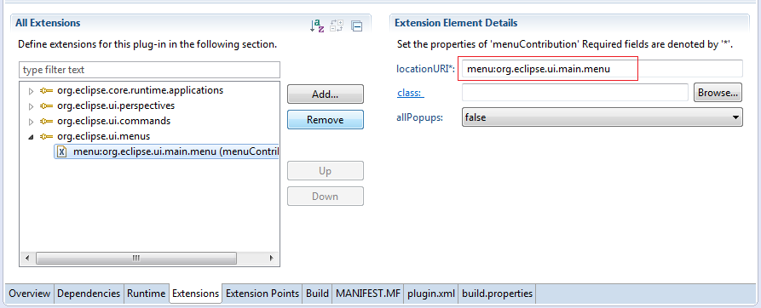Expand the org.eclipse.core.runtime.applications node
This screenshot has height=308, width=761.
point(31,91)
